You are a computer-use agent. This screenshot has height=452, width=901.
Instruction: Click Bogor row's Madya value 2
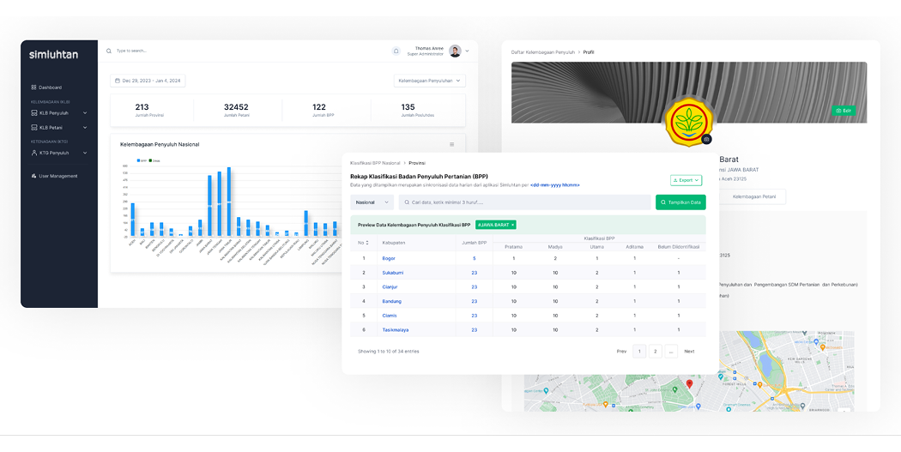(x=555, y=258)
